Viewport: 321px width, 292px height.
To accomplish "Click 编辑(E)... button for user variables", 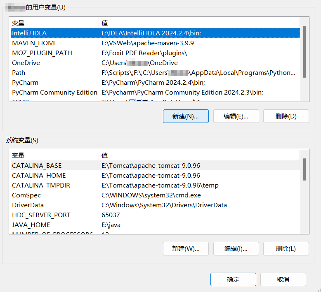I will 236,116.
